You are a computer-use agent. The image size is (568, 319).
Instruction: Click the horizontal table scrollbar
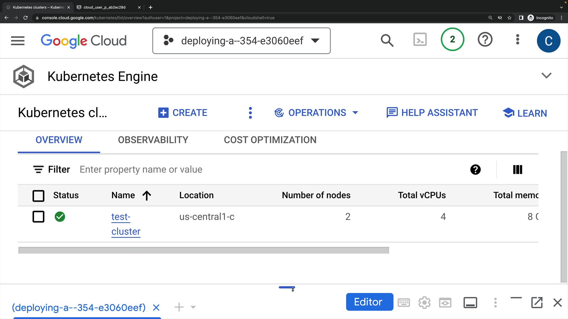(204, 250)
